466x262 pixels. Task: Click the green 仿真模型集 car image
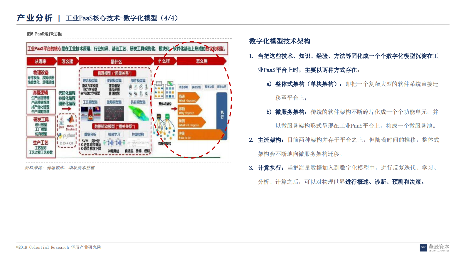click(138, 113)
